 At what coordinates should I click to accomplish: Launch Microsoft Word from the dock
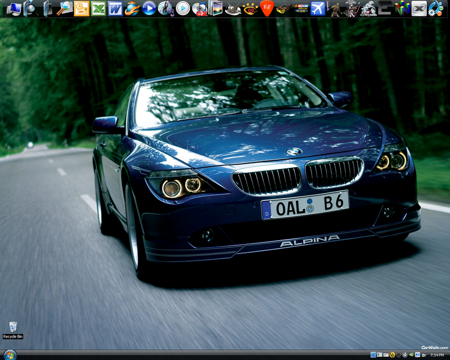(115, 8)
